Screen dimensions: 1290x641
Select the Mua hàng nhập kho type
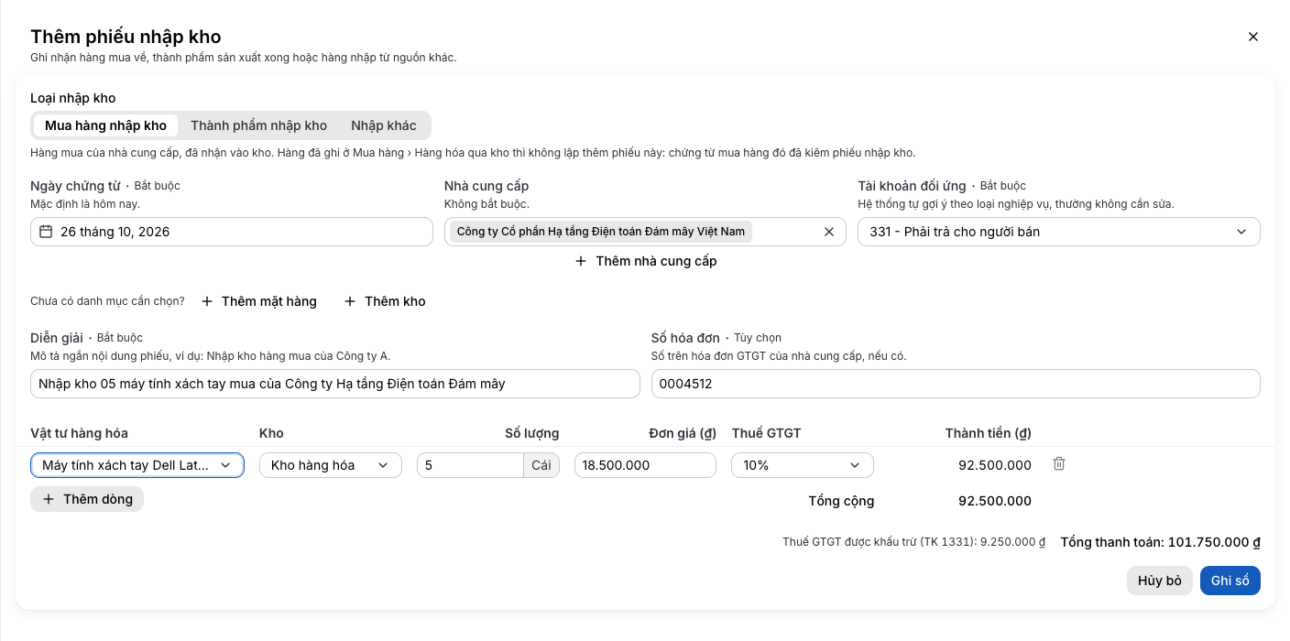105,125
